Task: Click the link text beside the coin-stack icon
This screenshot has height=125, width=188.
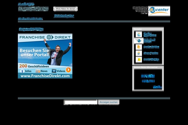Action: tap(151, 59)
